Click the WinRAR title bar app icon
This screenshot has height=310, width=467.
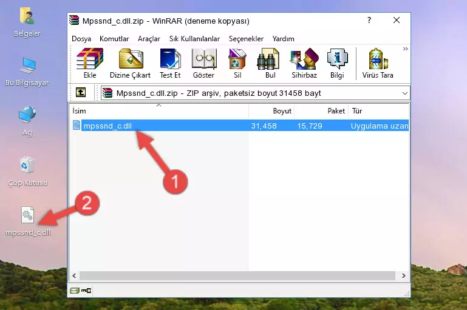(x=74, y=20)
